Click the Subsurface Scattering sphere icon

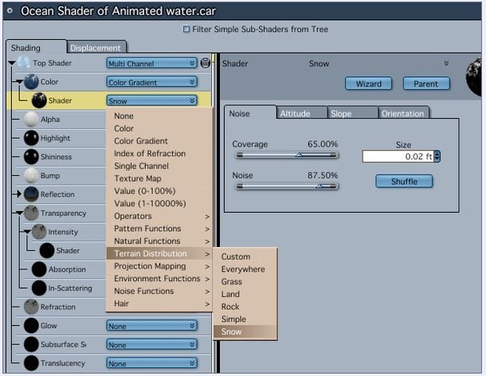(x=31, y=344)
